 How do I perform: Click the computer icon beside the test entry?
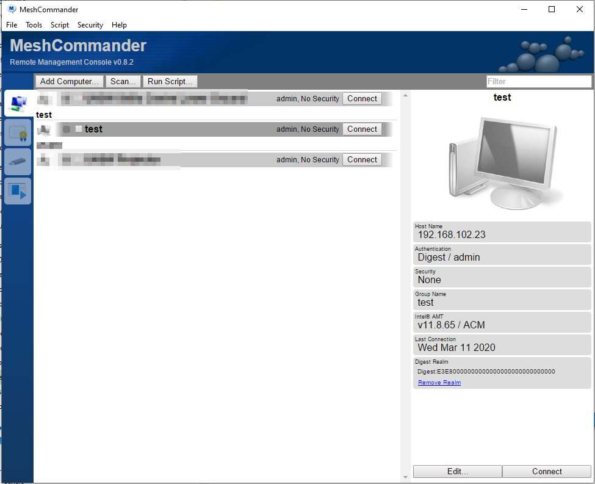(43, 129)
